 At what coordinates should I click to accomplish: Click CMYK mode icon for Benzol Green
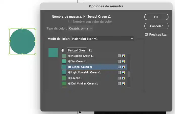123,67
